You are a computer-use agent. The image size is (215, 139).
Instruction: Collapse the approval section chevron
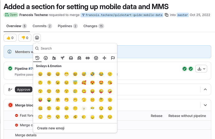point(205,90)
